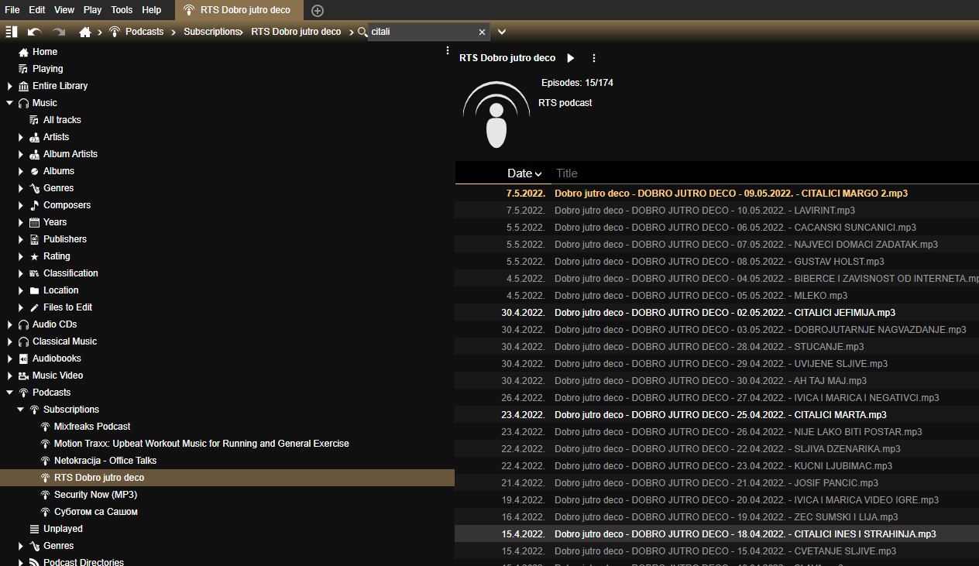Click the undo back arrow icon
Screen dimensions: 979x566
tap(34, 32)
